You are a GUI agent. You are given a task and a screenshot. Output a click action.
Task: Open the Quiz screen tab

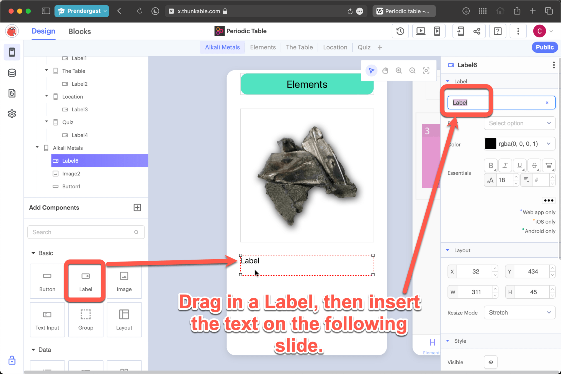(x=364, y=47)
